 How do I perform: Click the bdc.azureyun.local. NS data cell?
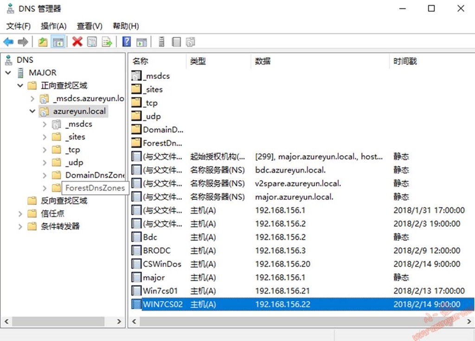pos(290,170)
